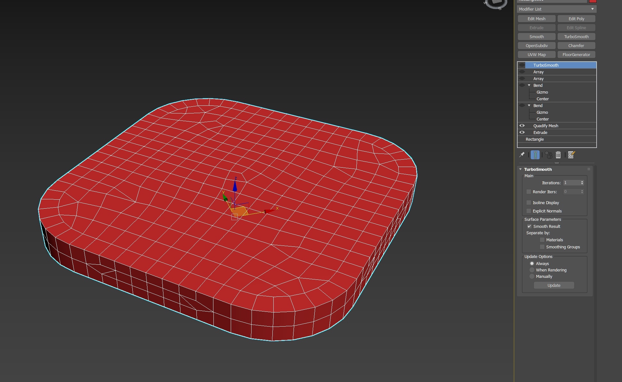Viewport: 622px width, 382px height.
Task: Click the grayed-out Edit Spline button
Action: pos(576,28)
